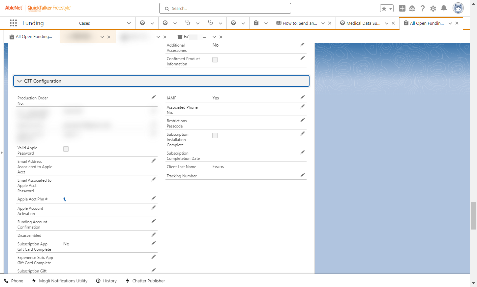
Task: Edit the Additional Accessories field
Action: (302, 45)
